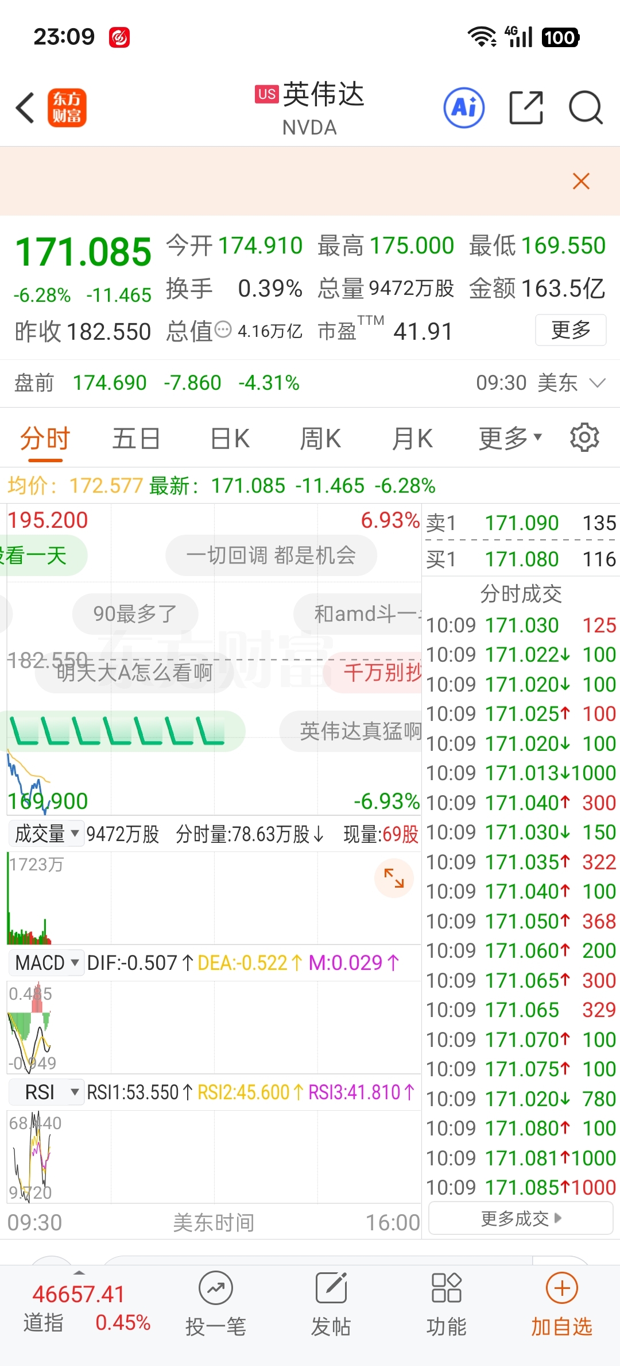Screen dimensions: 620x1366
Task: Tap the intraday price line chart
Action: (x=214, y=659)
